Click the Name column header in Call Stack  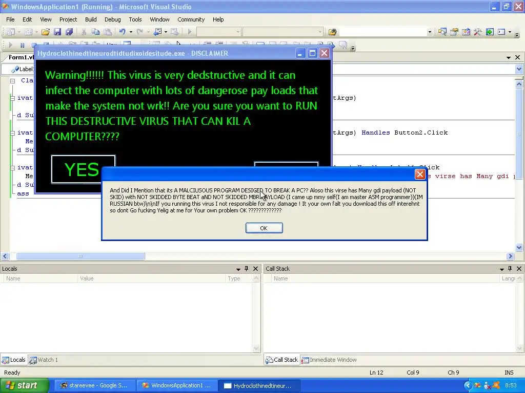[x=385, y=278]
